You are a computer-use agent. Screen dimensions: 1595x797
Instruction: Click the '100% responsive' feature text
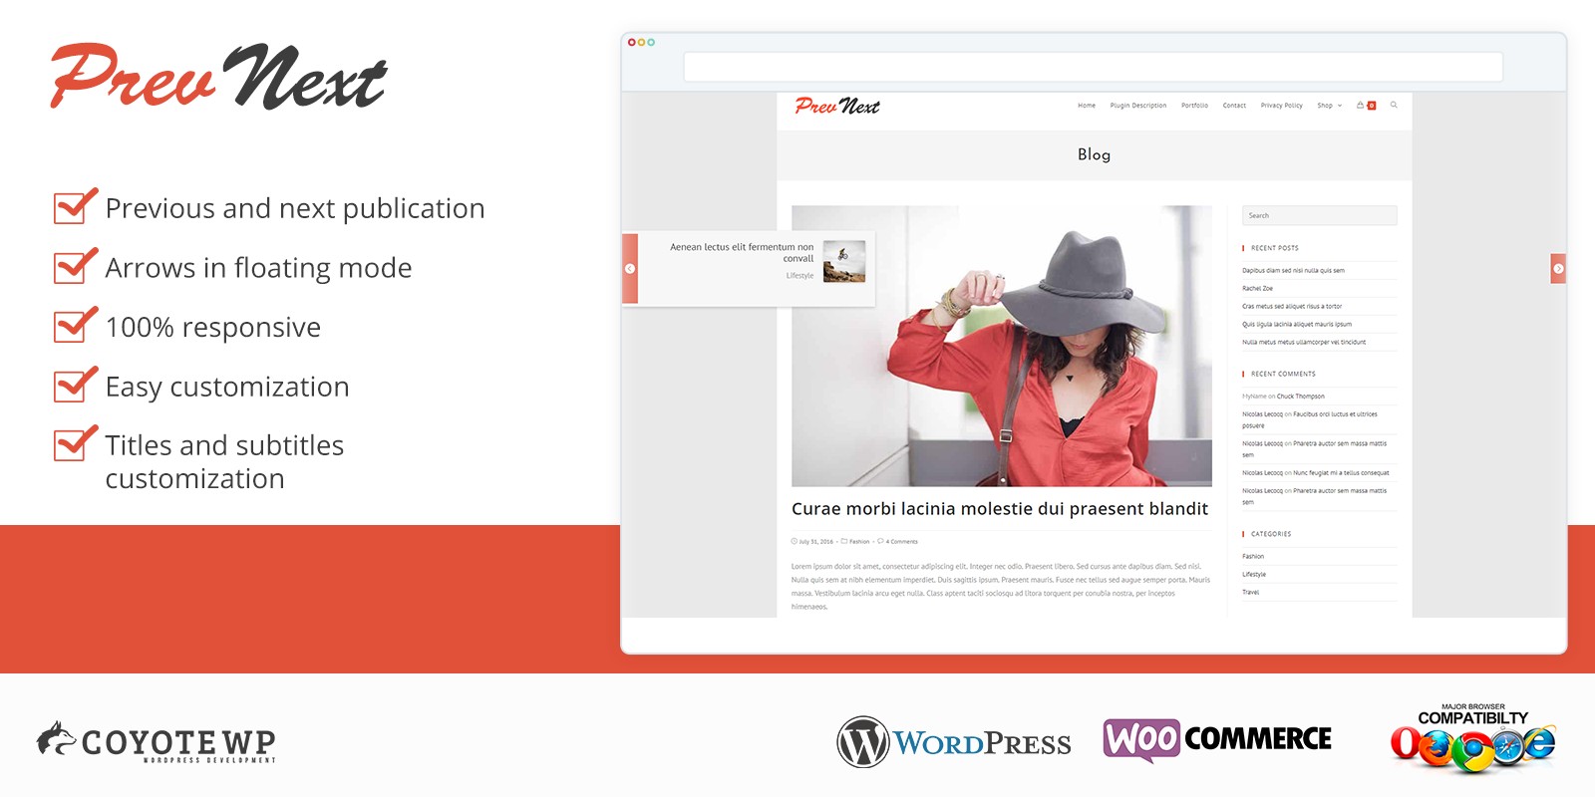(213, 327)
